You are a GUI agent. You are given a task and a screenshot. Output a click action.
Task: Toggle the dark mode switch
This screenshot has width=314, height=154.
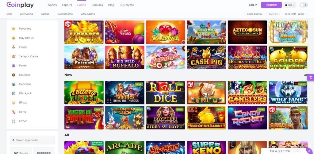click(x=304, y=5)
